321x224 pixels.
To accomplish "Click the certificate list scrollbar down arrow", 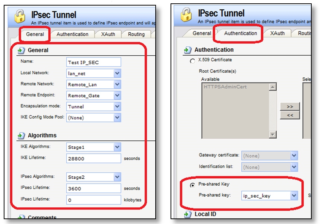I will (273, 134).
